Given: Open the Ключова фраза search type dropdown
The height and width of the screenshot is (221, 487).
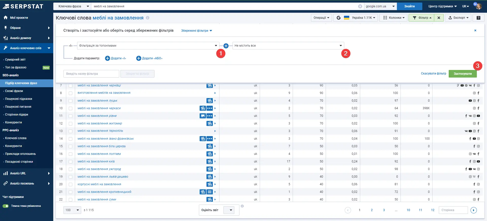Looking at the screenshot, I should tap(72, 6).
